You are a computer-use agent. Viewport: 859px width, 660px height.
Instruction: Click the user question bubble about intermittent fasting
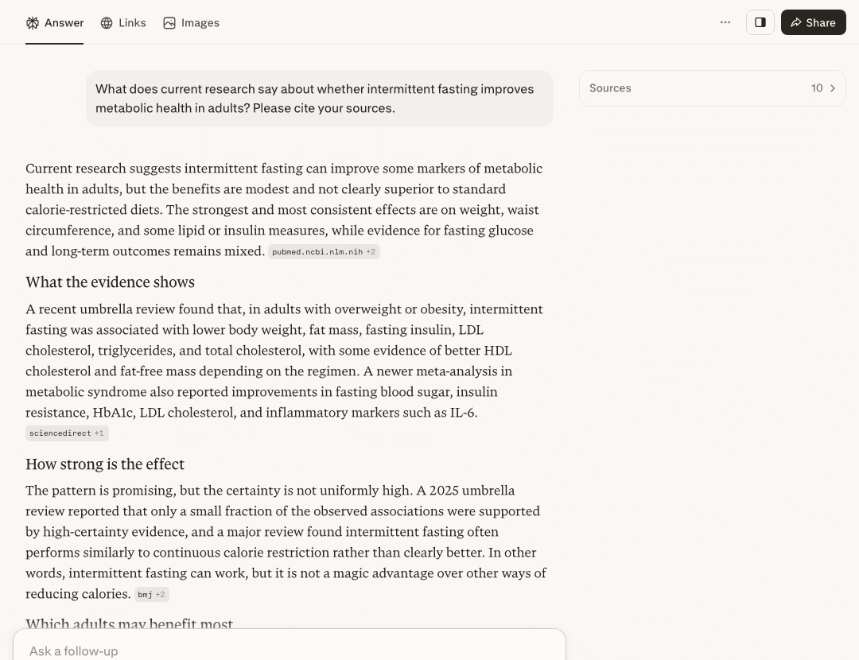pyautogui.click(x=320, y=99)
